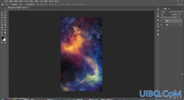Open the Fill slider dropdown arrow

(x=182, y=17)
